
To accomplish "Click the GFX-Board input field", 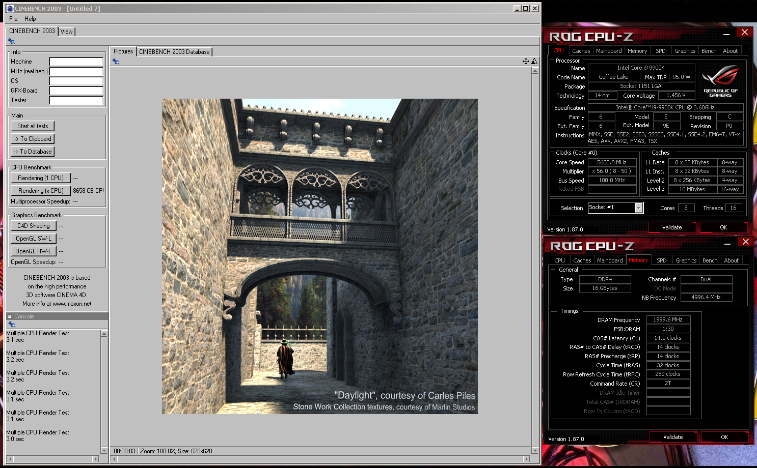I will tap(76, 91).
